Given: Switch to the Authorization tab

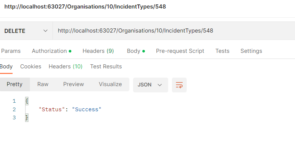Looking at the screenshot, I should tap(51, 51).
